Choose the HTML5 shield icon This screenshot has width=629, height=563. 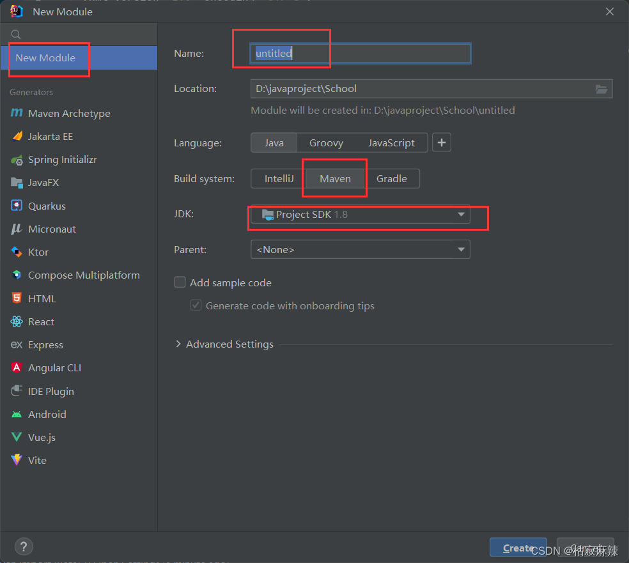pos(17,298)
